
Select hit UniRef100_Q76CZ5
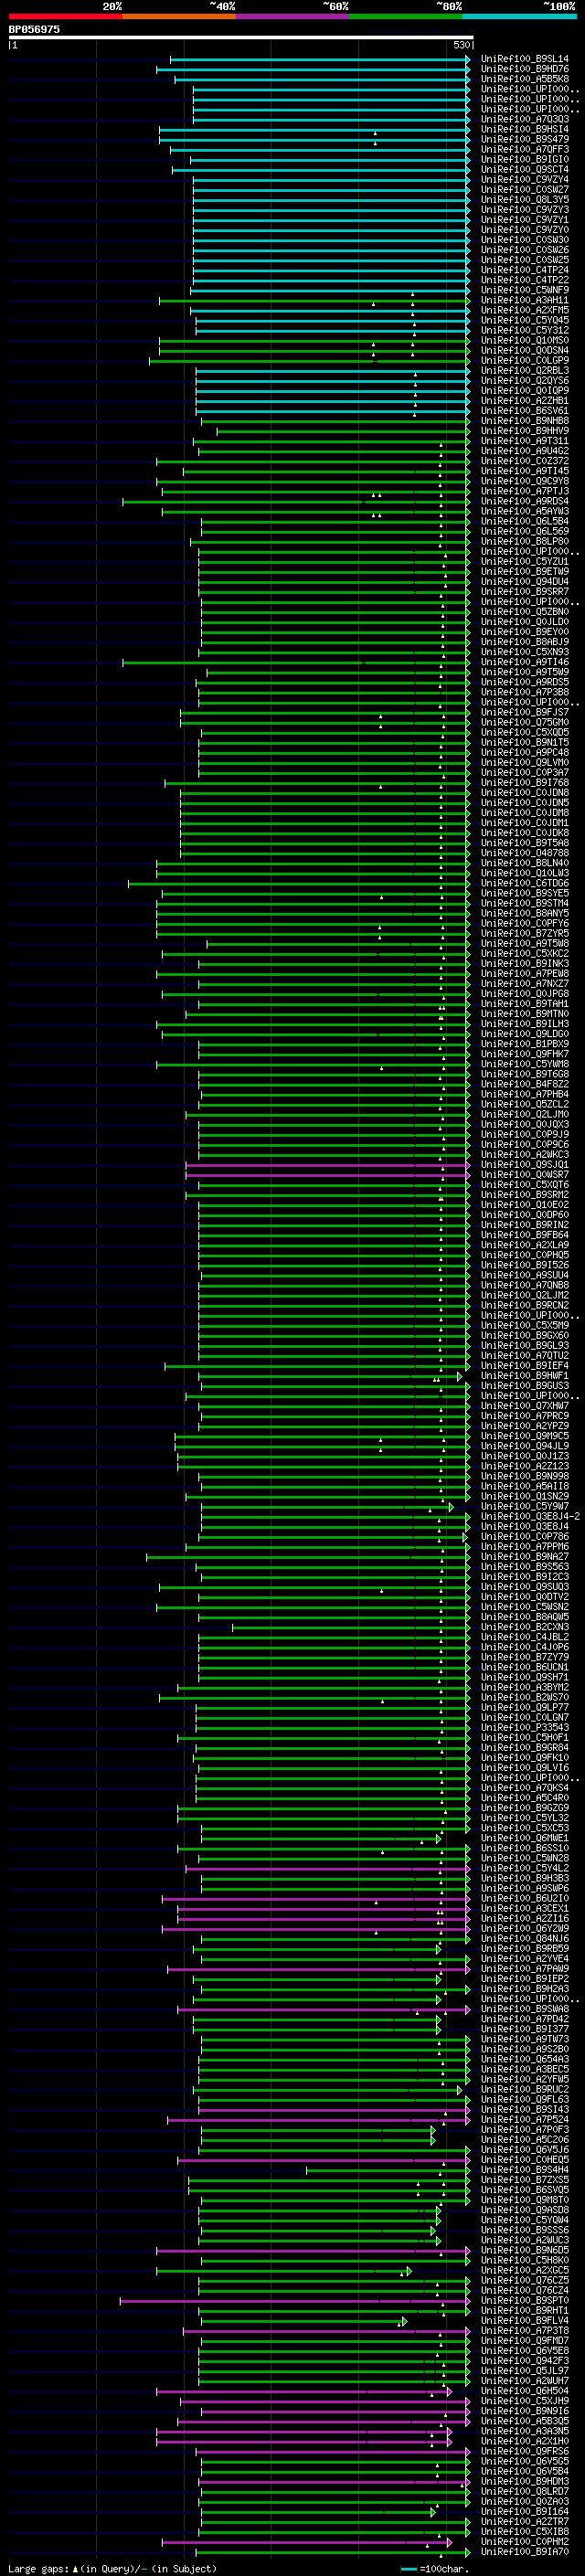coord(525,2280)
